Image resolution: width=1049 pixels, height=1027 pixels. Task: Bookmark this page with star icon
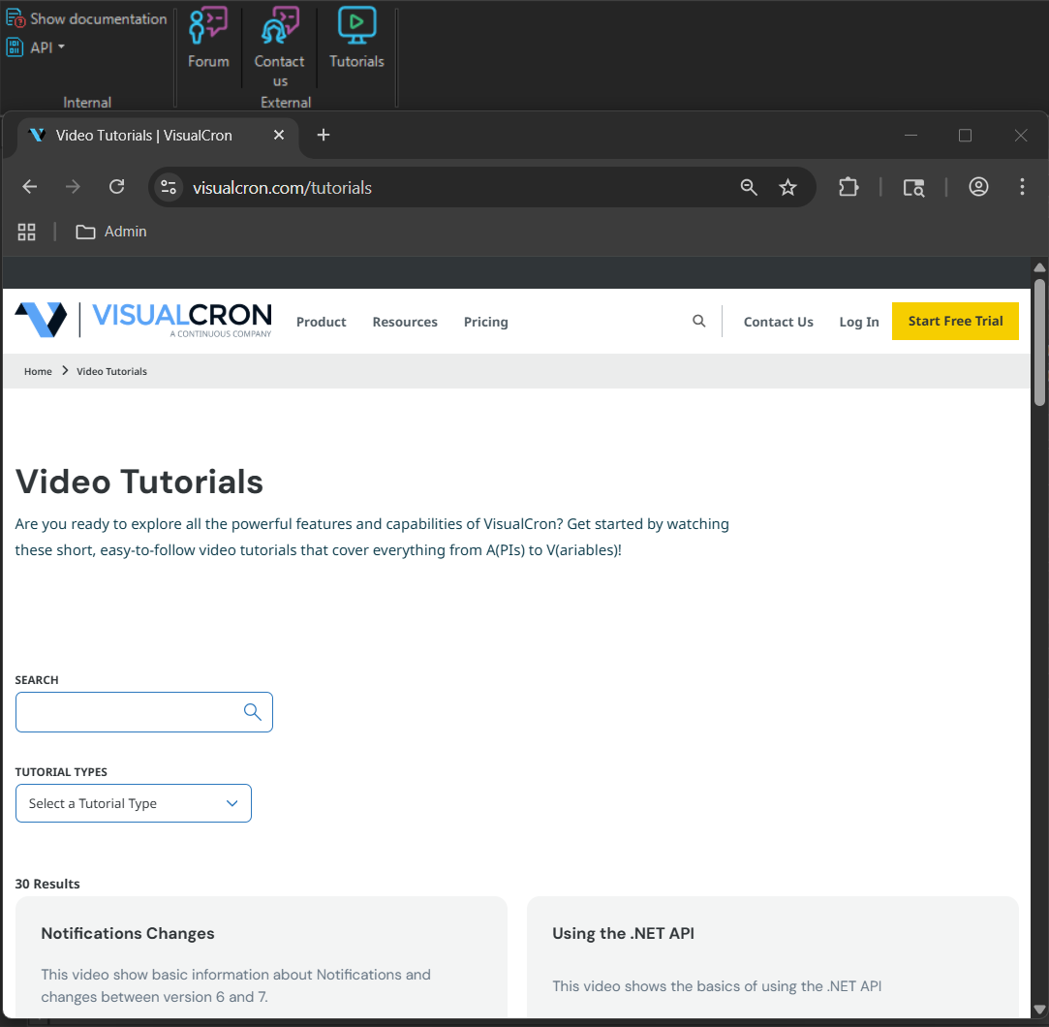pyautogui.click(x=787, y=188)
